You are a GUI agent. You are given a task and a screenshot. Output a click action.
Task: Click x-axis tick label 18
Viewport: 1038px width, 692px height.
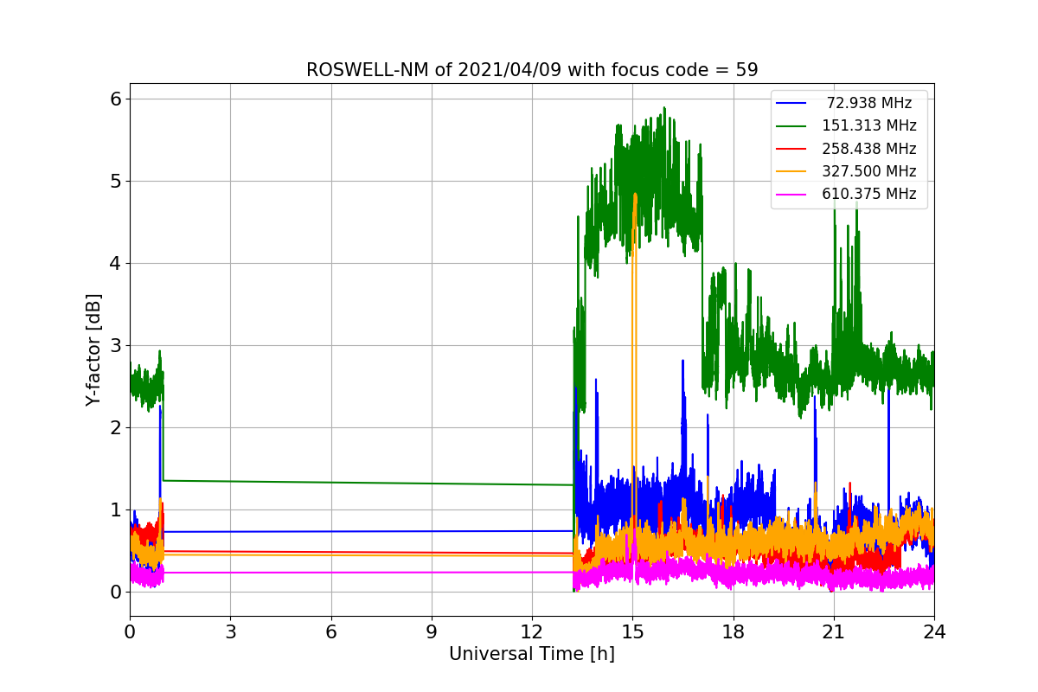[x=733, y=632]
